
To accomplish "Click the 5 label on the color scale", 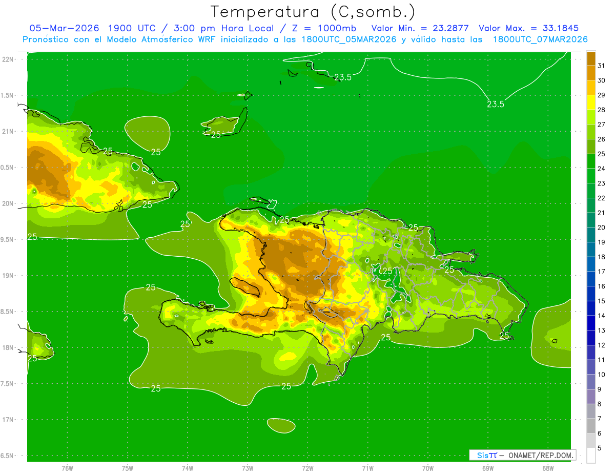I will point(600,448).
